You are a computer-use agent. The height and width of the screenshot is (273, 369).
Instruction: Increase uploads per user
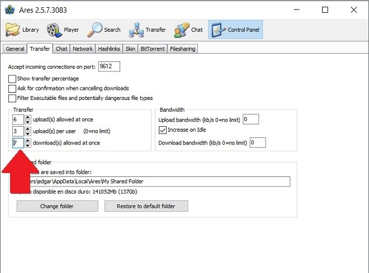pos(28,129)
